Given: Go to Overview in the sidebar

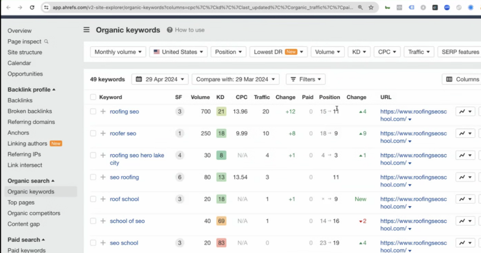Looking at the screenshot, I should tap(20, 31).
